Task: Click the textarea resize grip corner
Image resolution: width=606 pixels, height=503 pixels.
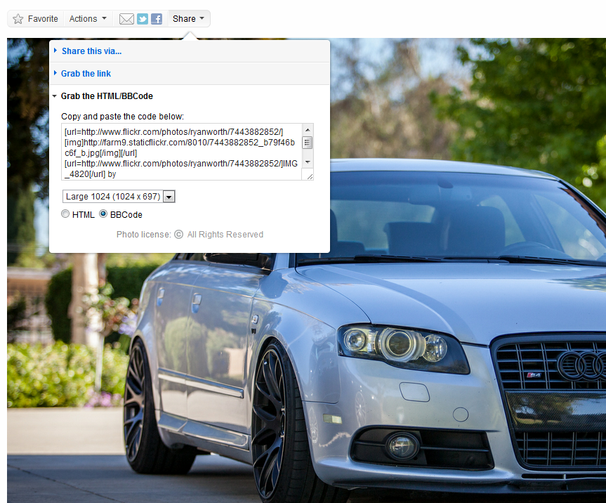Action: 308,176
